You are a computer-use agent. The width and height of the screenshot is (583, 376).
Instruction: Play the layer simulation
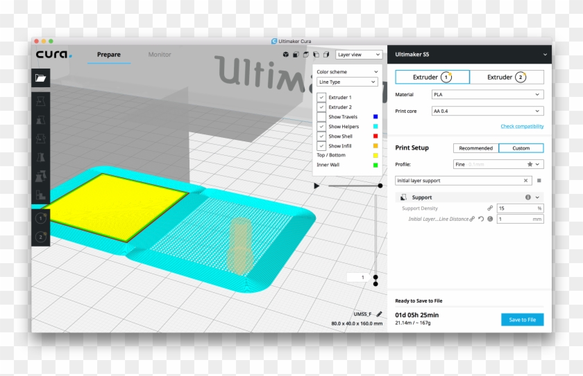(317, 186)
